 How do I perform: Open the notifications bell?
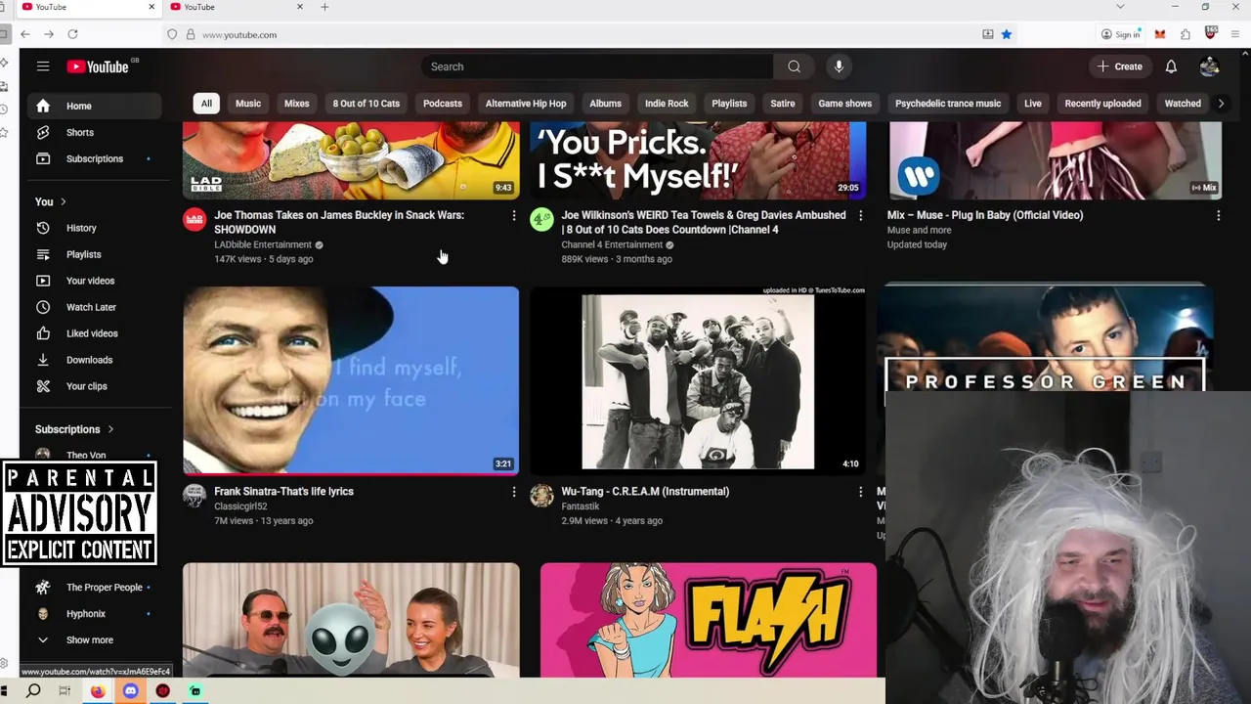click(1171, 66)
